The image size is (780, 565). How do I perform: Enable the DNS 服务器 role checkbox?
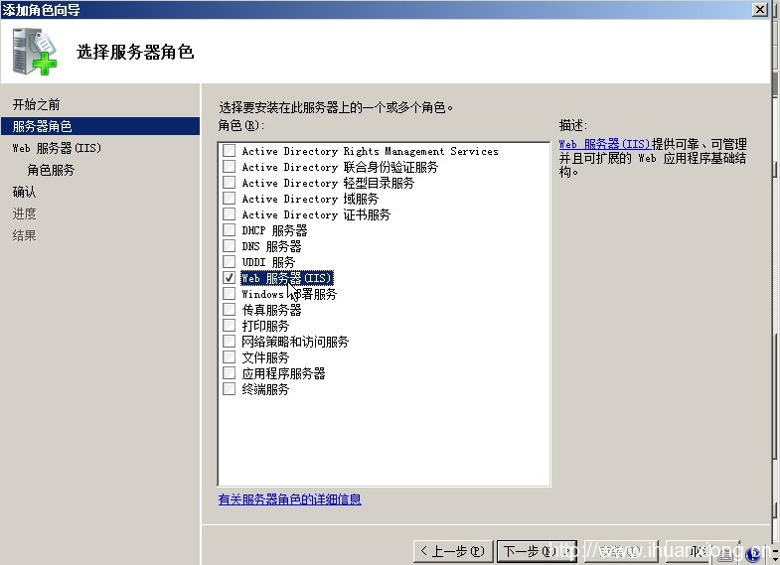coord(229,246)
